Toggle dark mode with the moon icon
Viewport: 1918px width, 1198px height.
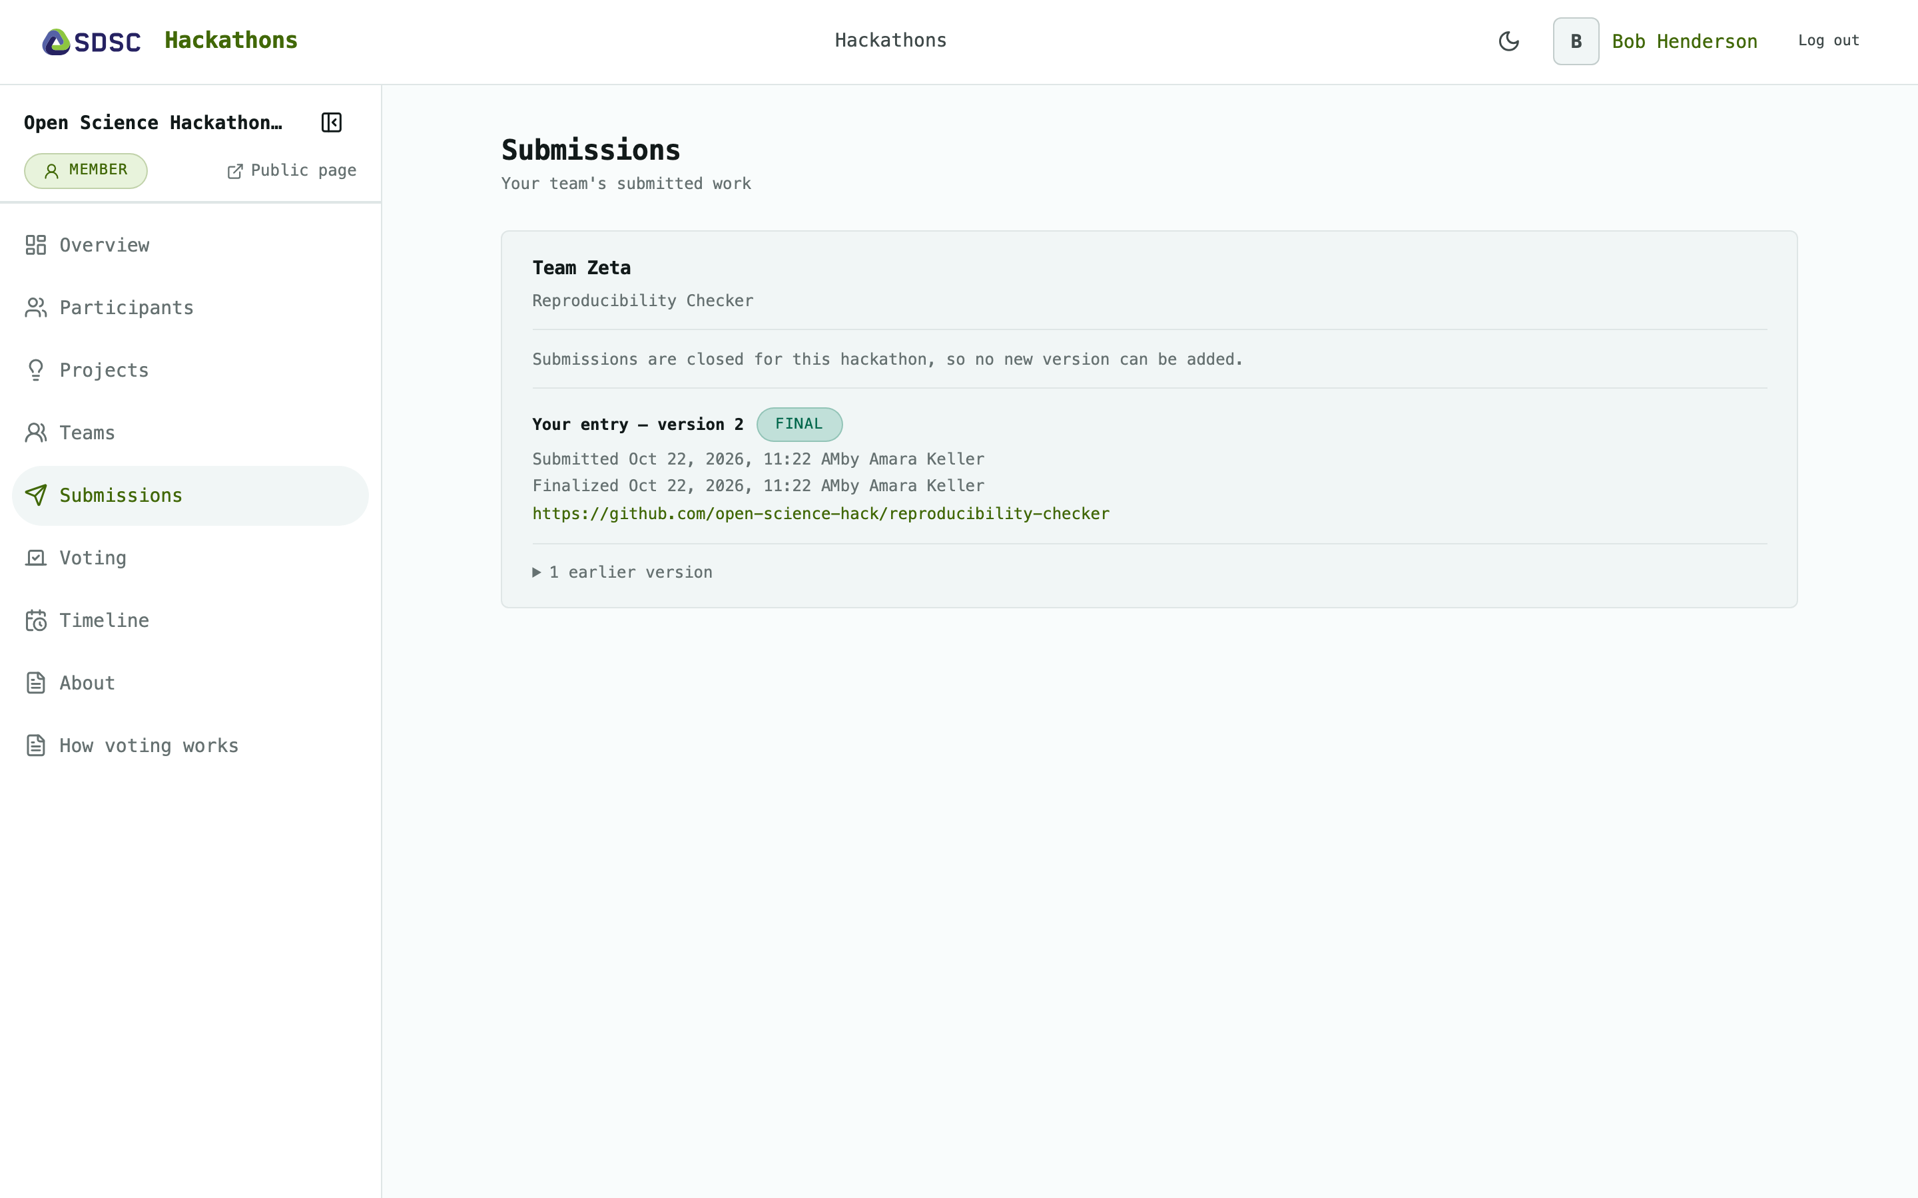(x=1508, y=41)
